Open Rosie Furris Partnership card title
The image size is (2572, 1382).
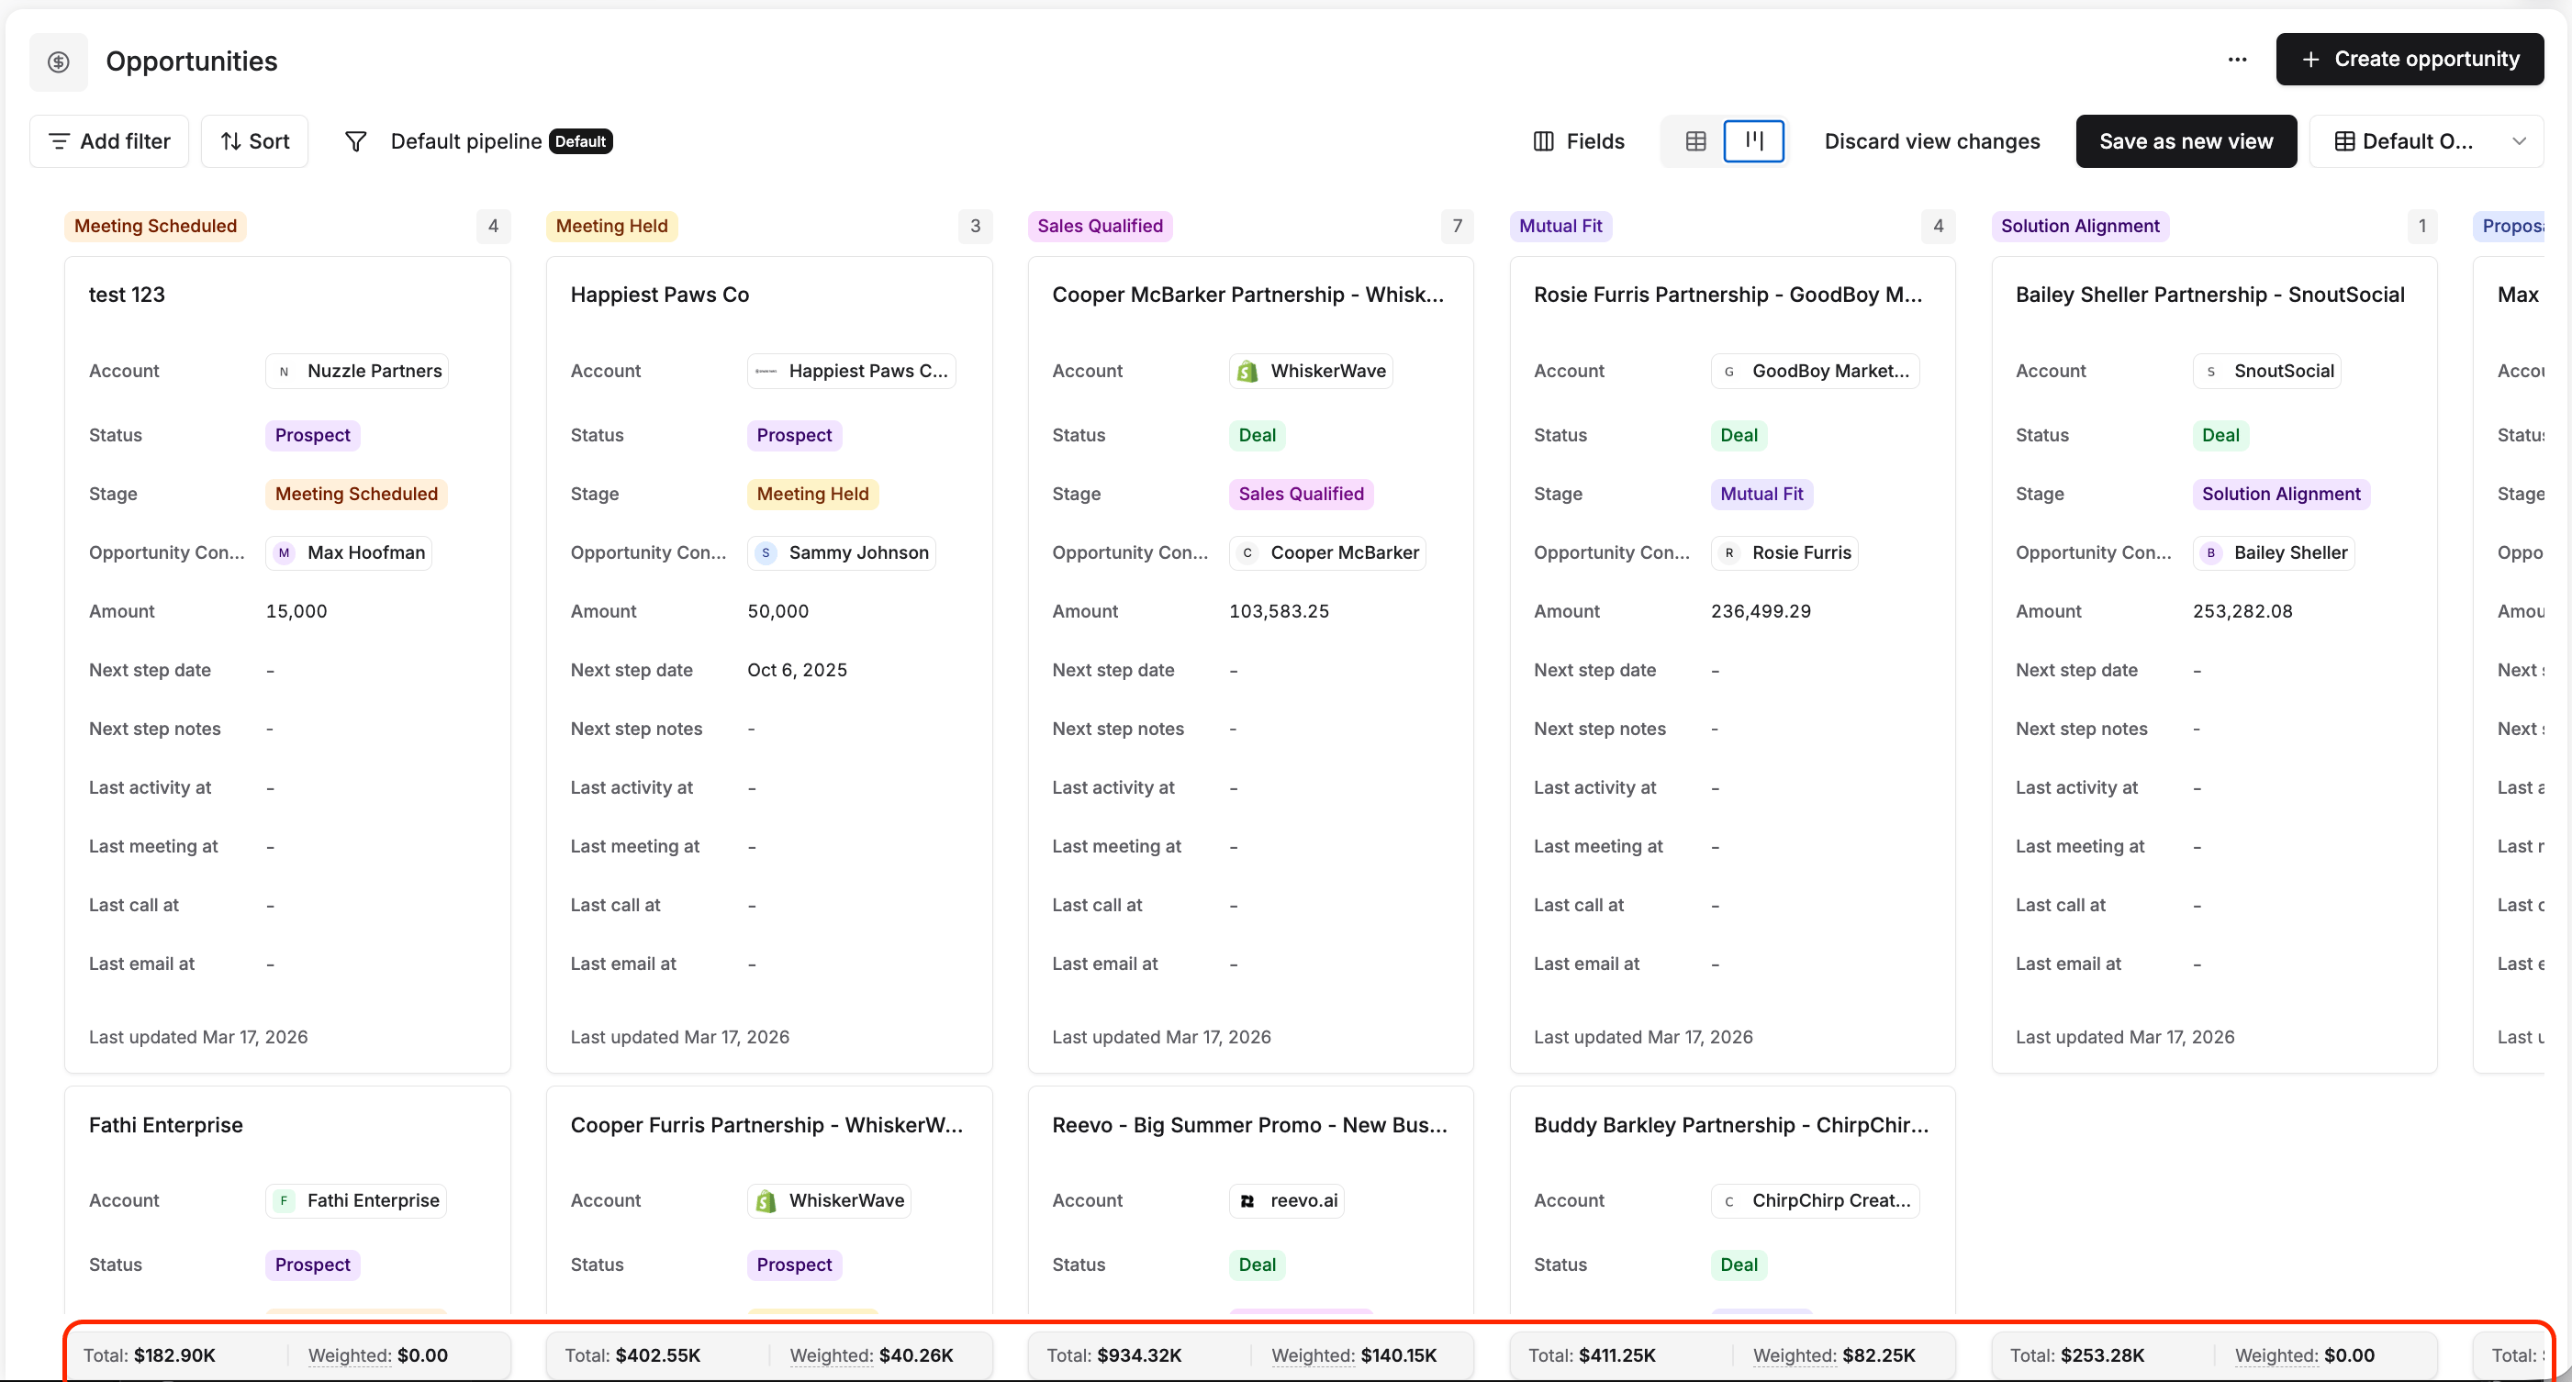(x=1728, y=295)
